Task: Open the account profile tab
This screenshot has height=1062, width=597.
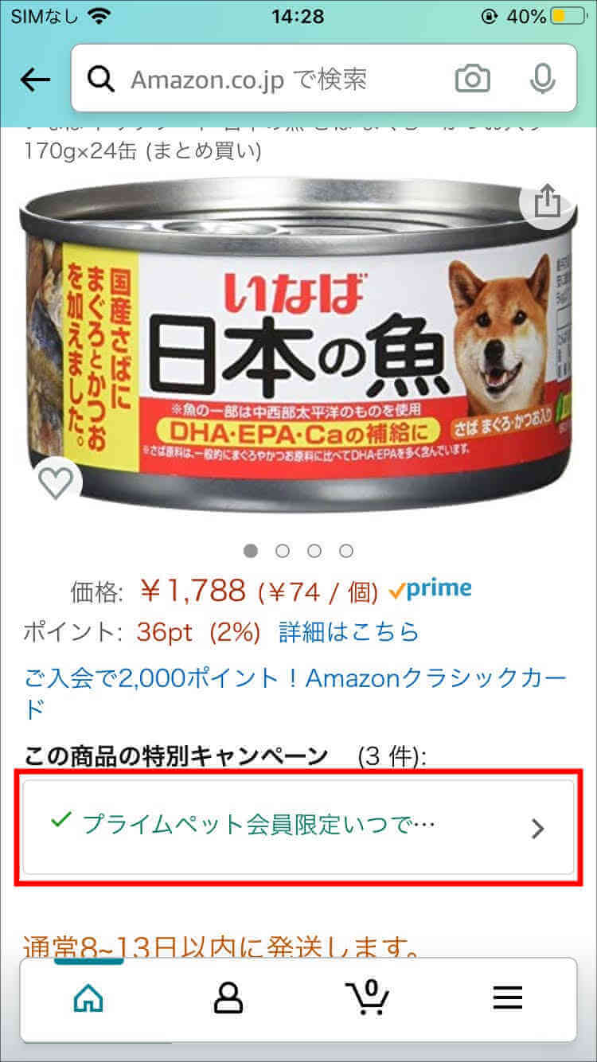Action: point(228,998)
